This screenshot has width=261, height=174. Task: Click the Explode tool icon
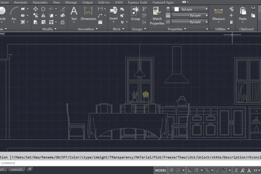[x=62, y=16]
